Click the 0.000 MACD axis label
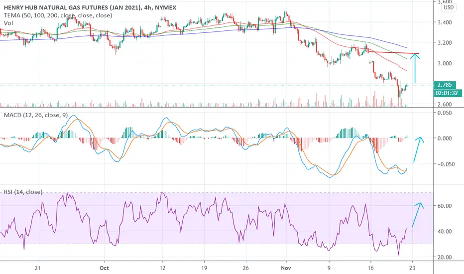 445,138
